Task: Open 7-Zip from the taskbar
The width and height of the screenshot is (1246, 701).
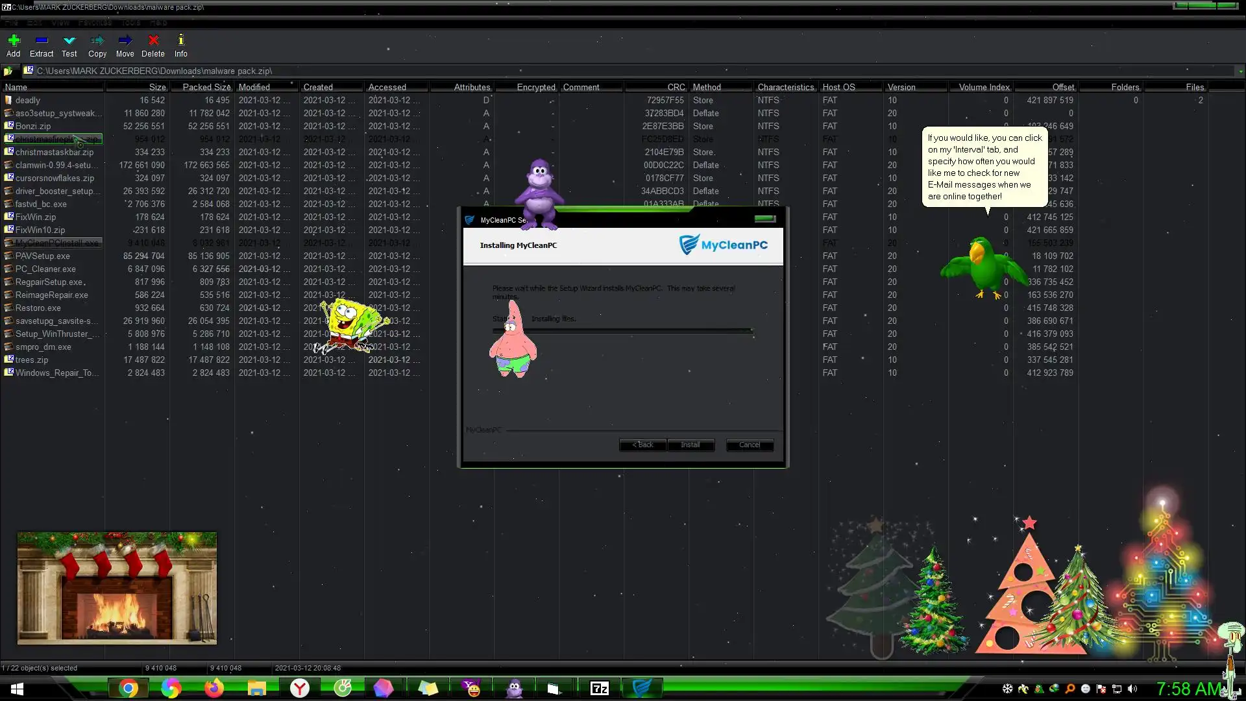Action: (599, 688)
